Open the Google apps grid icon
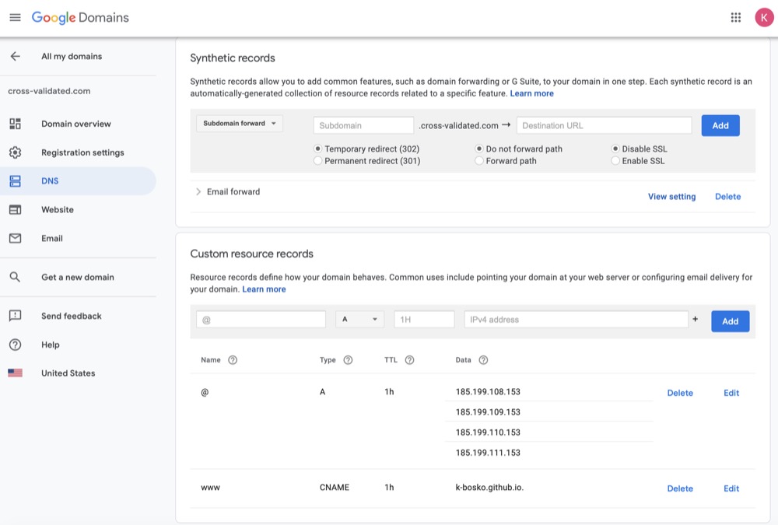The image size is (778, 525). (x=735, y=17)
